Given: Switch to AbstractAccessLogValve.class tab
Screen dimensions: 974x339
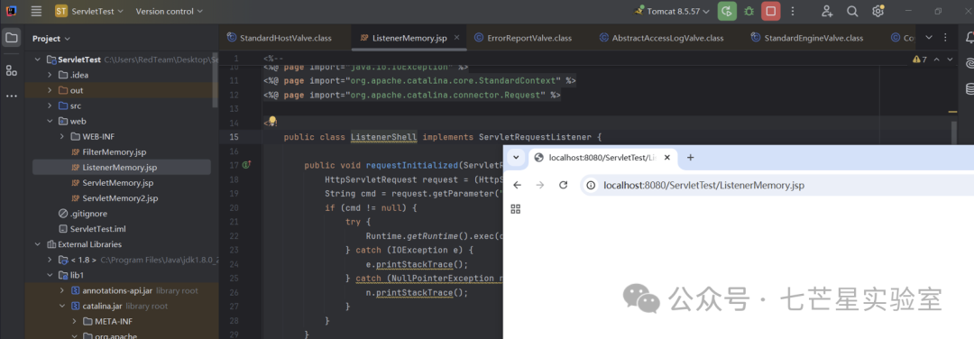Looking at the screenshot, I should pyautogui.click(x=662, y=38).
